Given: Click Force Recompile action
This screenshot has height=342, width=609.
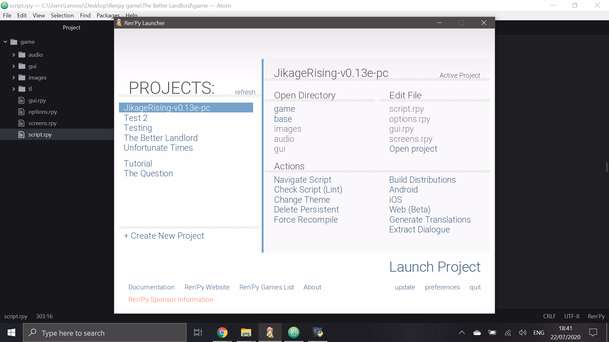Looking at the screenshot, I should [306, 220].
